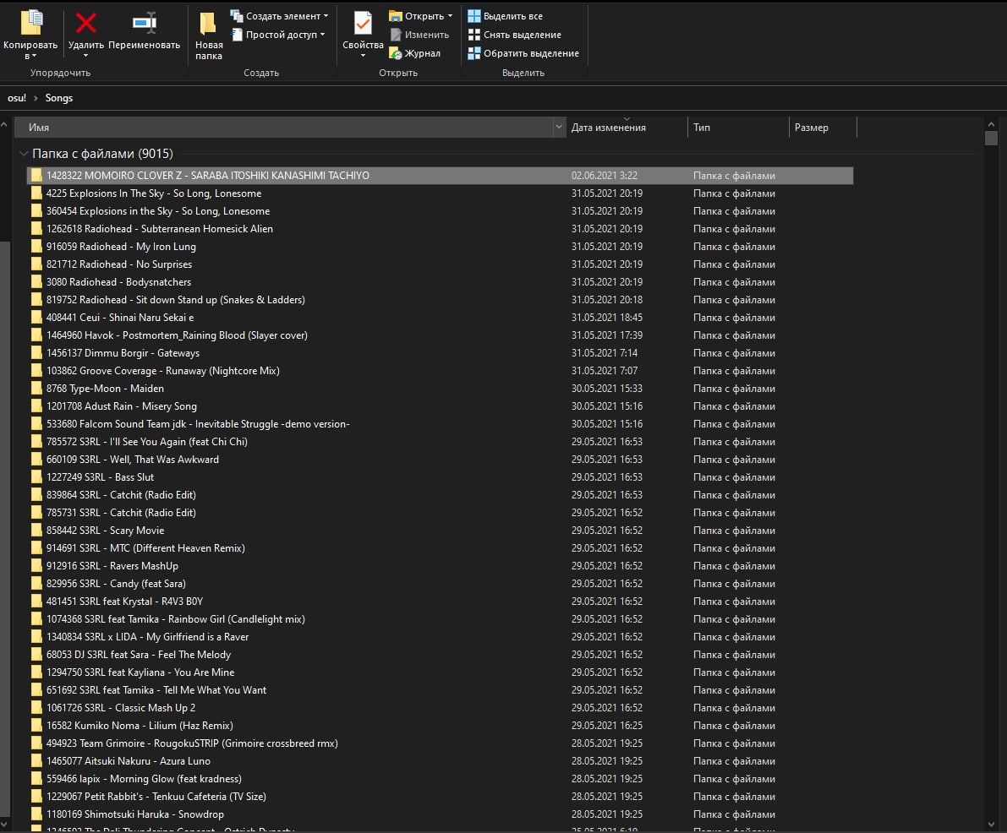
Task: Click folder icon of Type-Moon - Maiden
Action: 36,389
